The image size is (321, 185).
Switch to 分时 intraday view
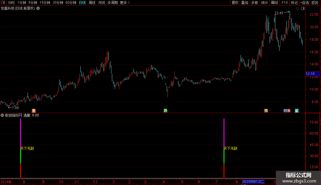coord(11,3)
